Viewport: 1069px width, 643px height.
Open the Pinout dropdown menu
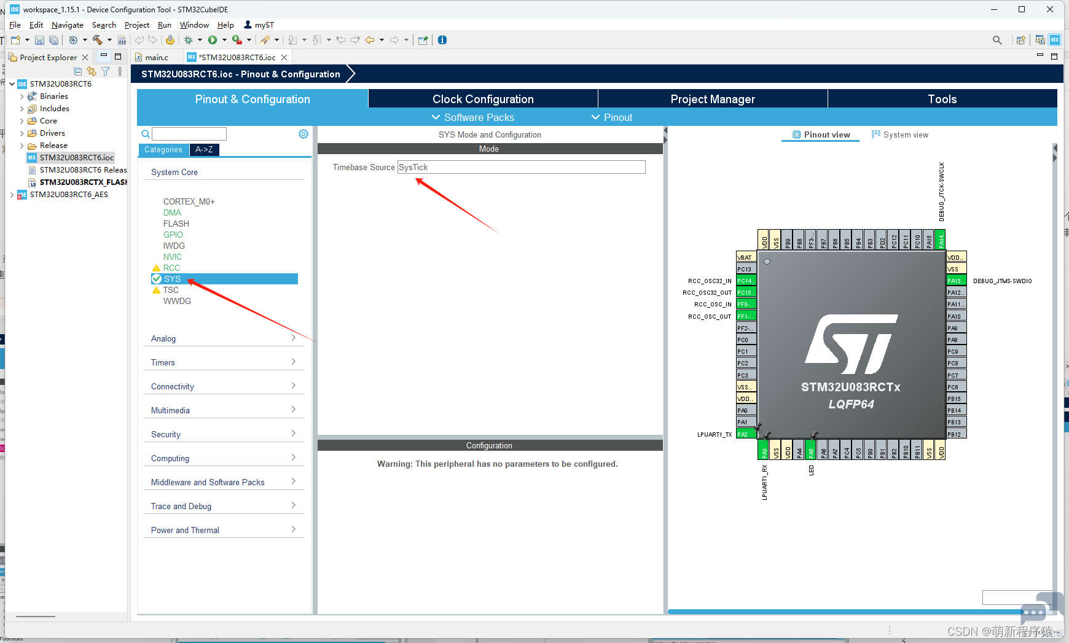coord(612,117)
